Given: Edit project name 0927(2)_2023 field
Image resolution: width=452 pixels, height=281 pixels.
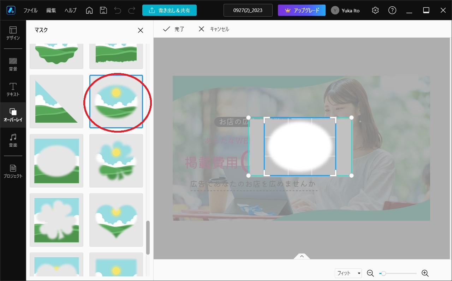Looking at the screenshot, I should pyautogui.click(x=248, y=10).
